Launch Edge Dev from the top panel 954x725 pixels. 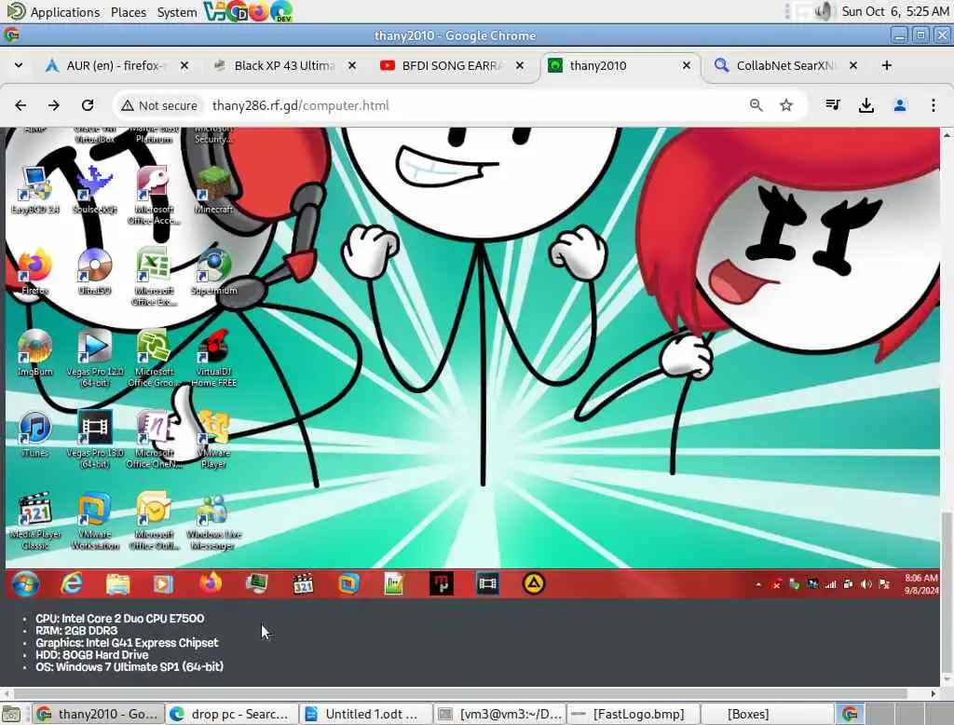click(x=281, y=11)
